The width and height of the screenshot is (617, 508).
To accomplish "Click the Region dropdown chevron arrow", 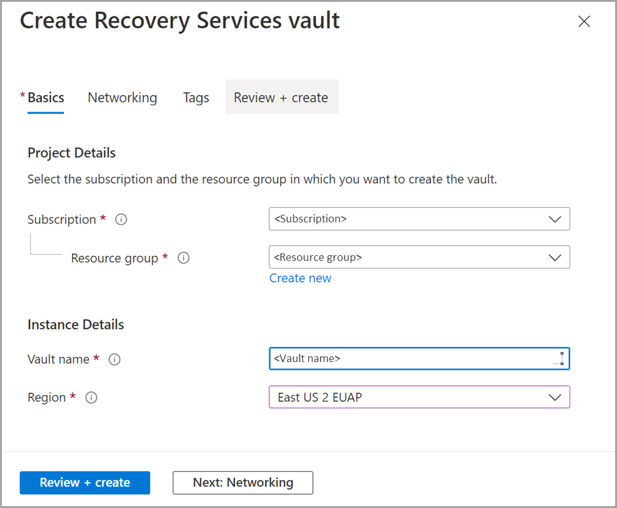I will (x=555, y=397).
